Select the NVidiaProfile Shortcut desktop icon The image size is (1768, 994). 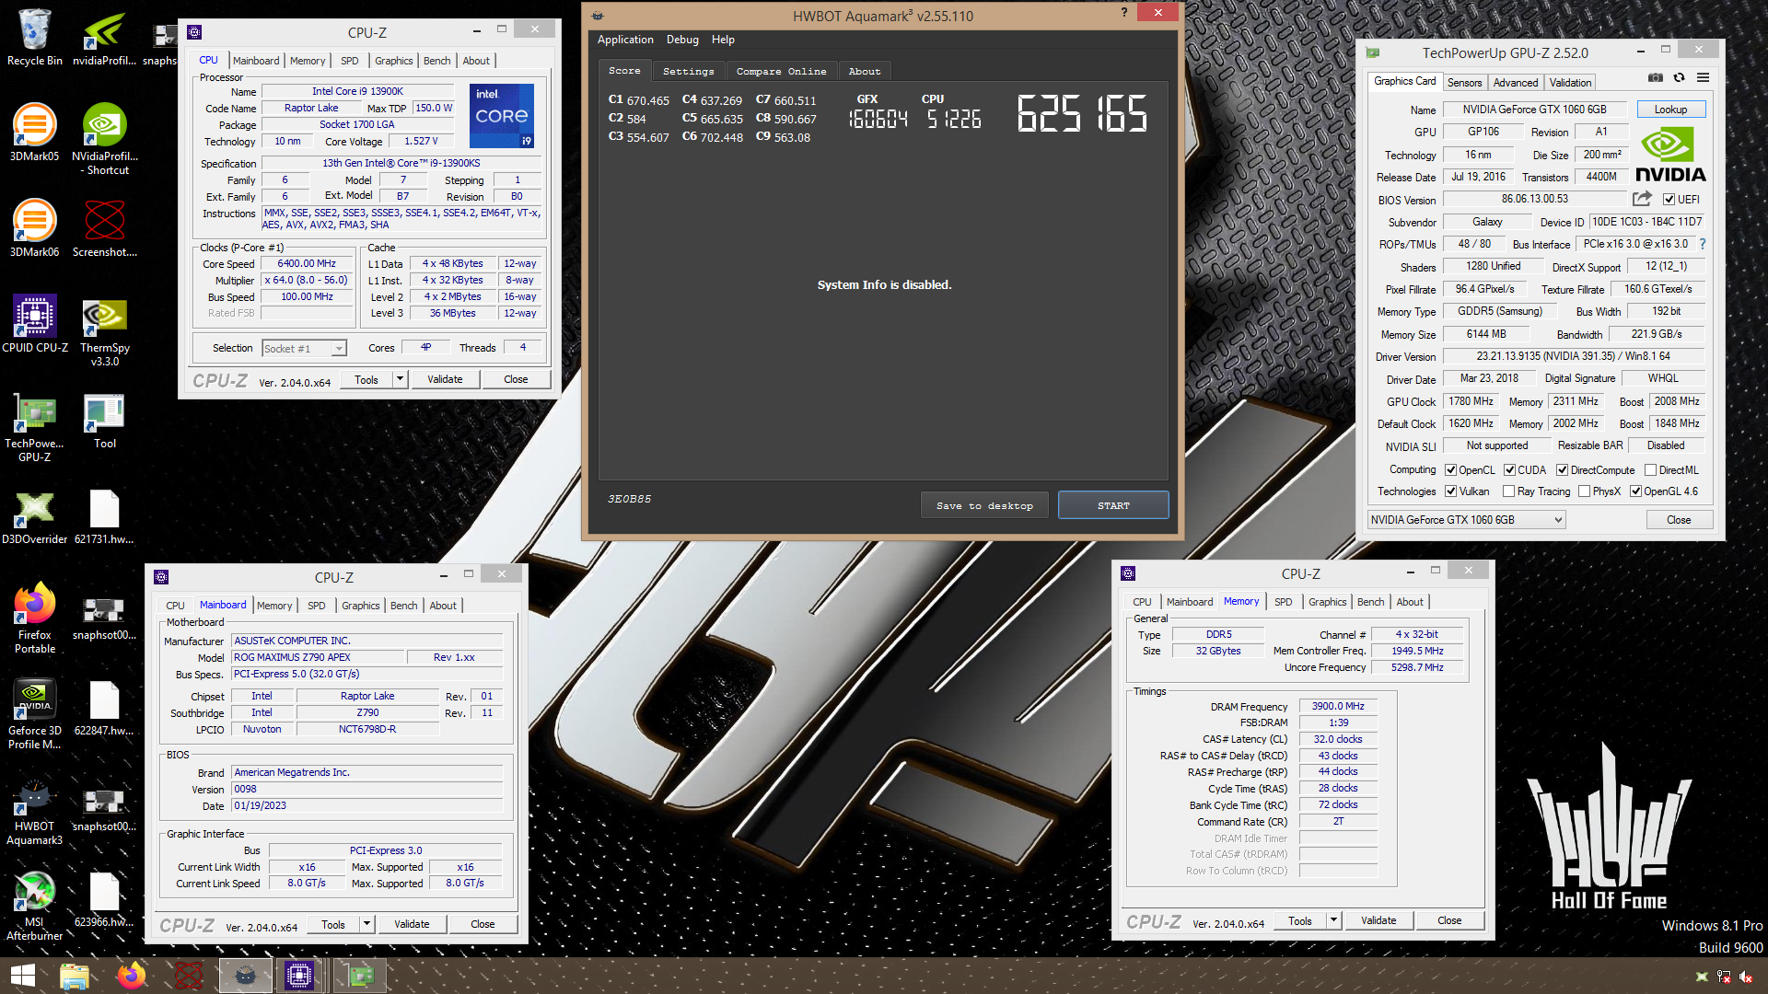coord(105,138)
